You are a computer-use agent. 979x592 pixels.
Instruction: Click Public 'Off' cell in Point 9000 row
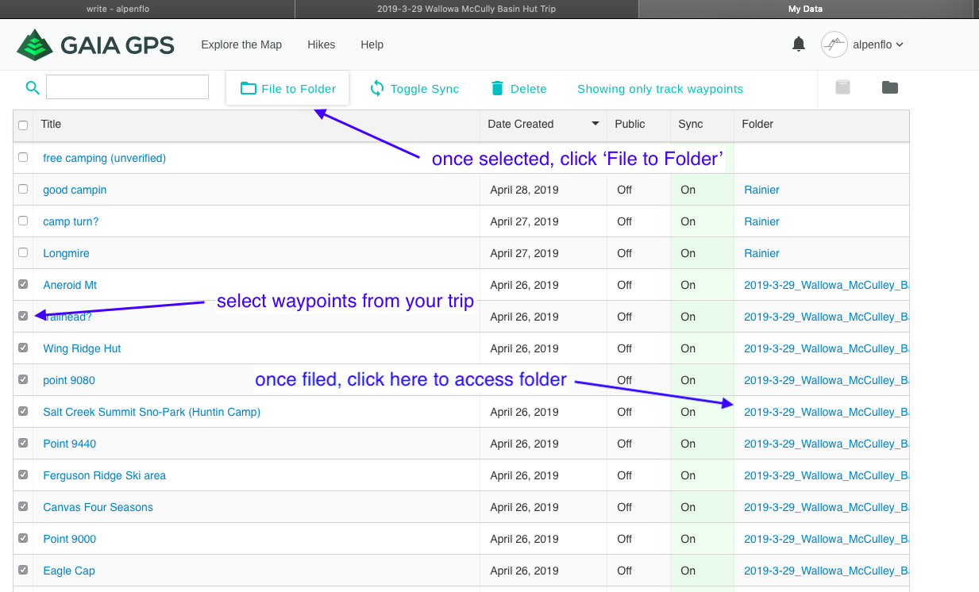point(625,539)
